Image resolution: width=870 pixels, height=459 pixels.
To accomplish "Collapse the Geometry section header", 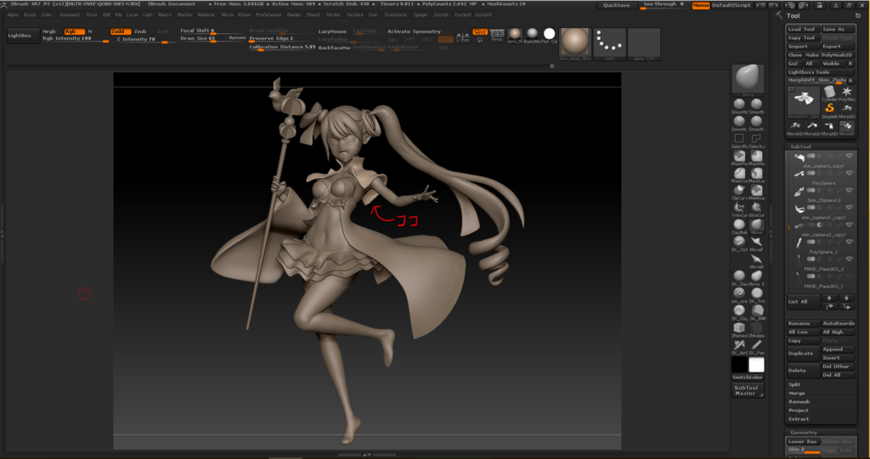I will (820, 433).
